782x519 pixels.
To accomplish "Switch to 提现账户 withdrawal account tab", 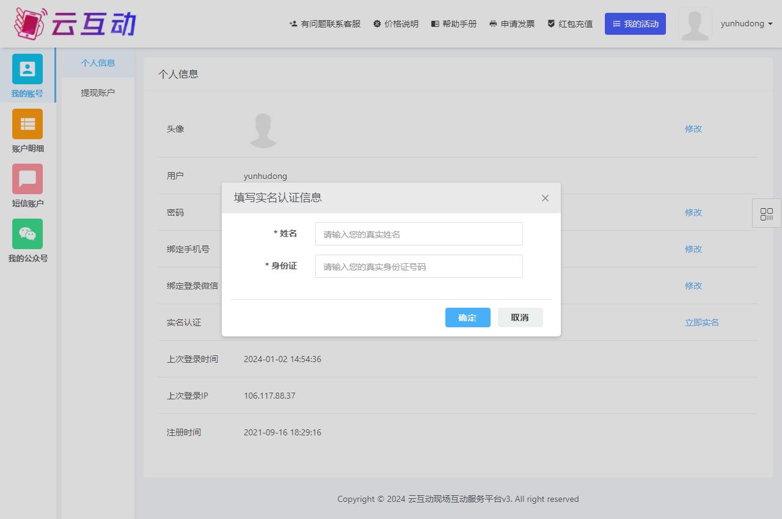I will (98, 93).
